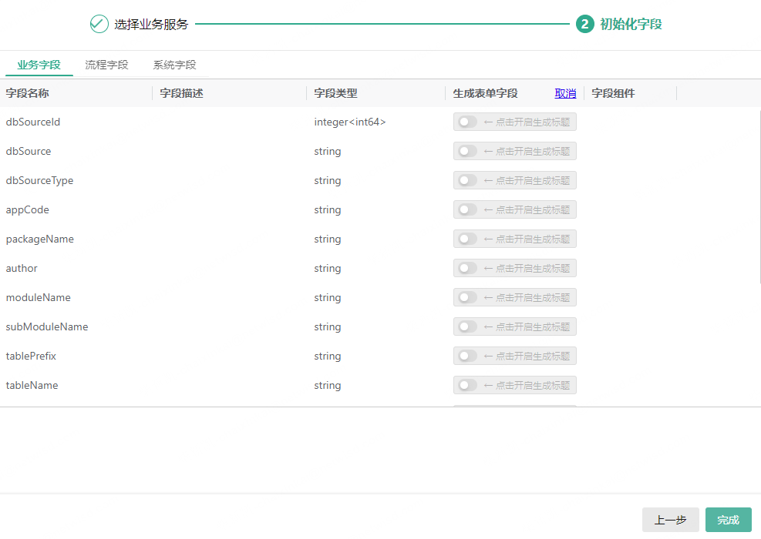Viewport: 761px width, 539px height.
Task: Click the completed step checkmark icon
Action: (99, 24)
